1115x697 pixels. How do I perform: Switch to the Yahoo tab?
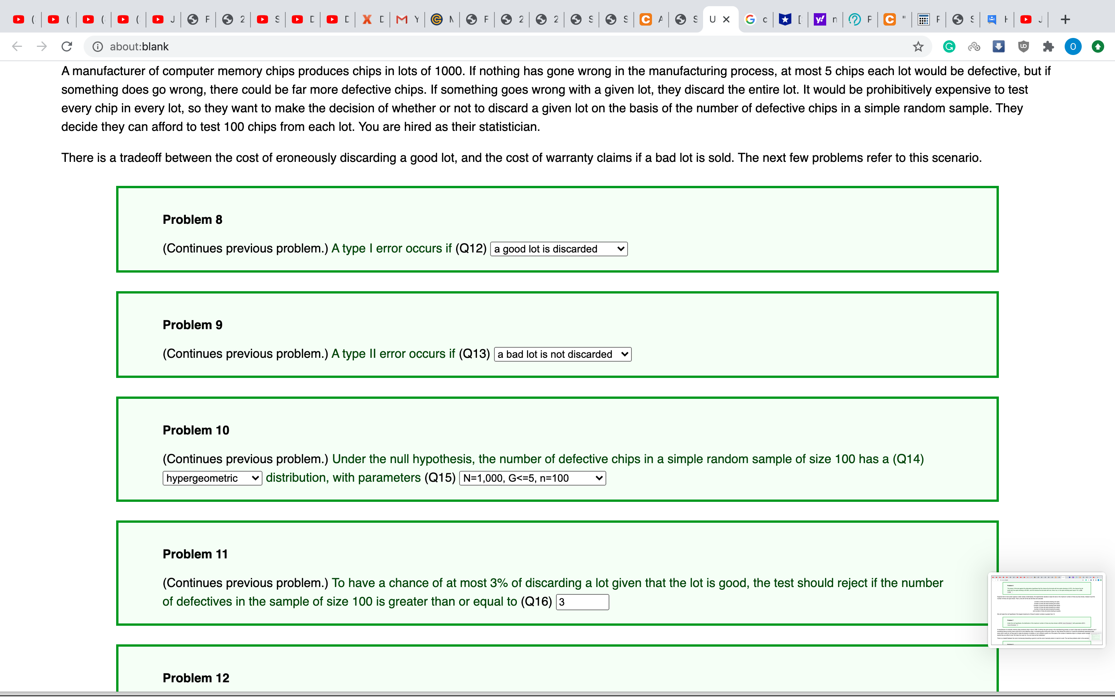pyautogui.click(x=821, y=19)
